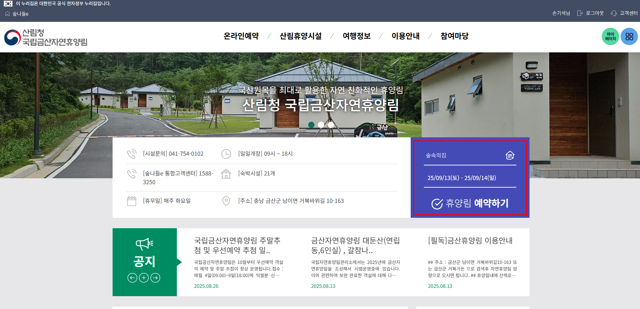Click the house icon in 숲속의집 field
Viewport: 640px width, 309px height.
tap(510, 155)
